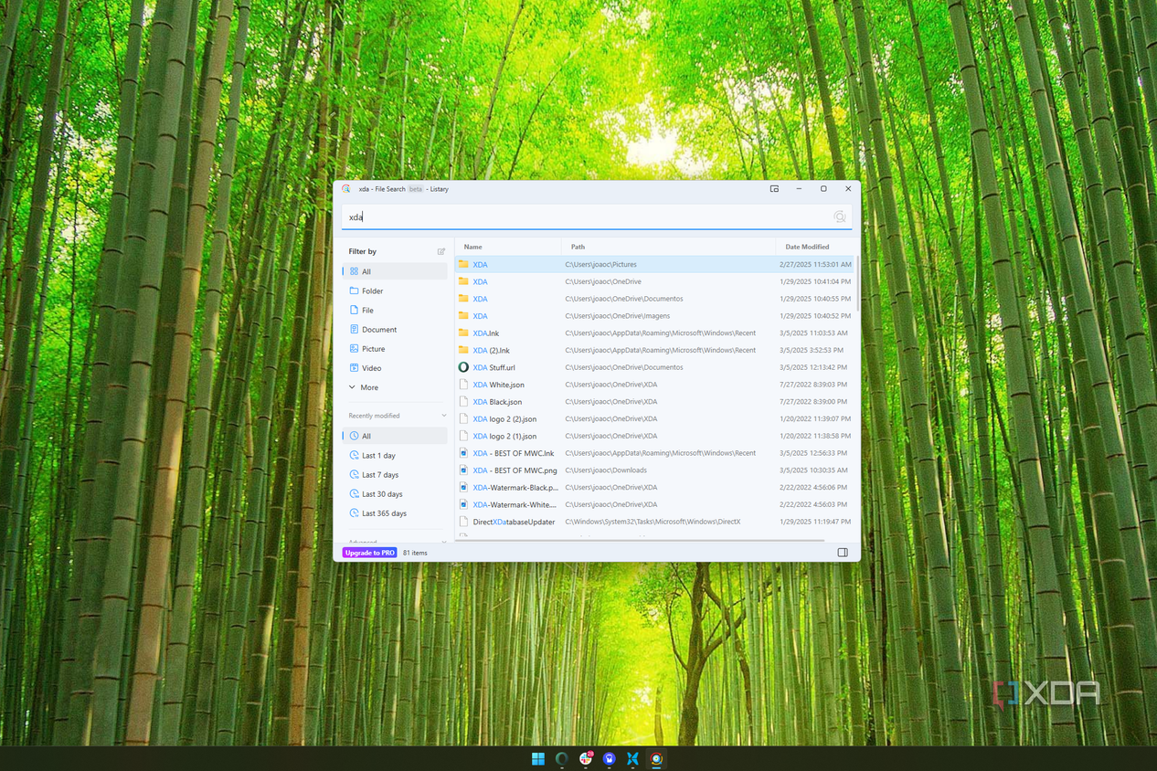Click the Listary logo in the title bar

click(x=346, y=189)
